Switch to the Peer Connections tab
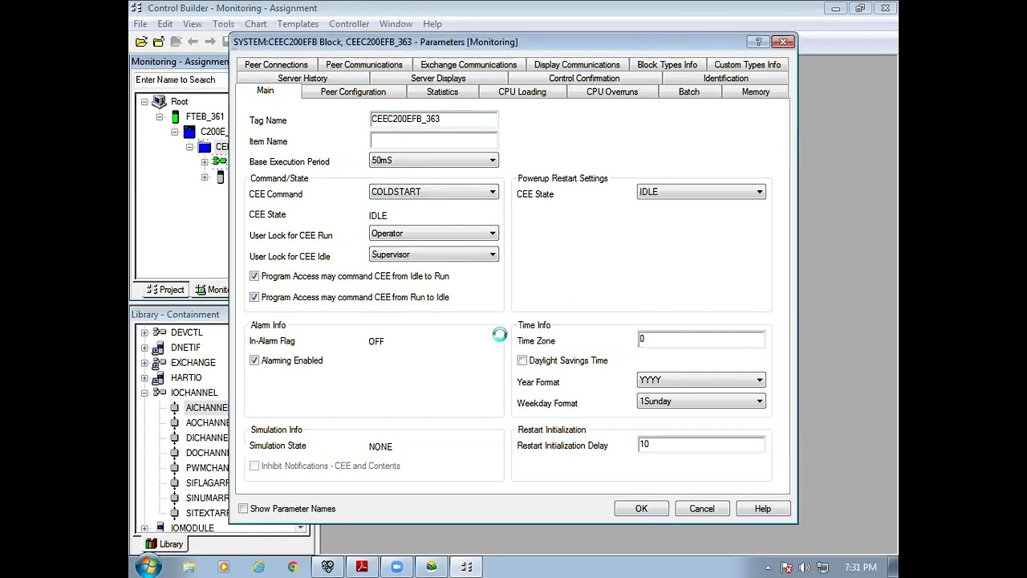The width and height of the screenshot is (1027, 578). 276,64
